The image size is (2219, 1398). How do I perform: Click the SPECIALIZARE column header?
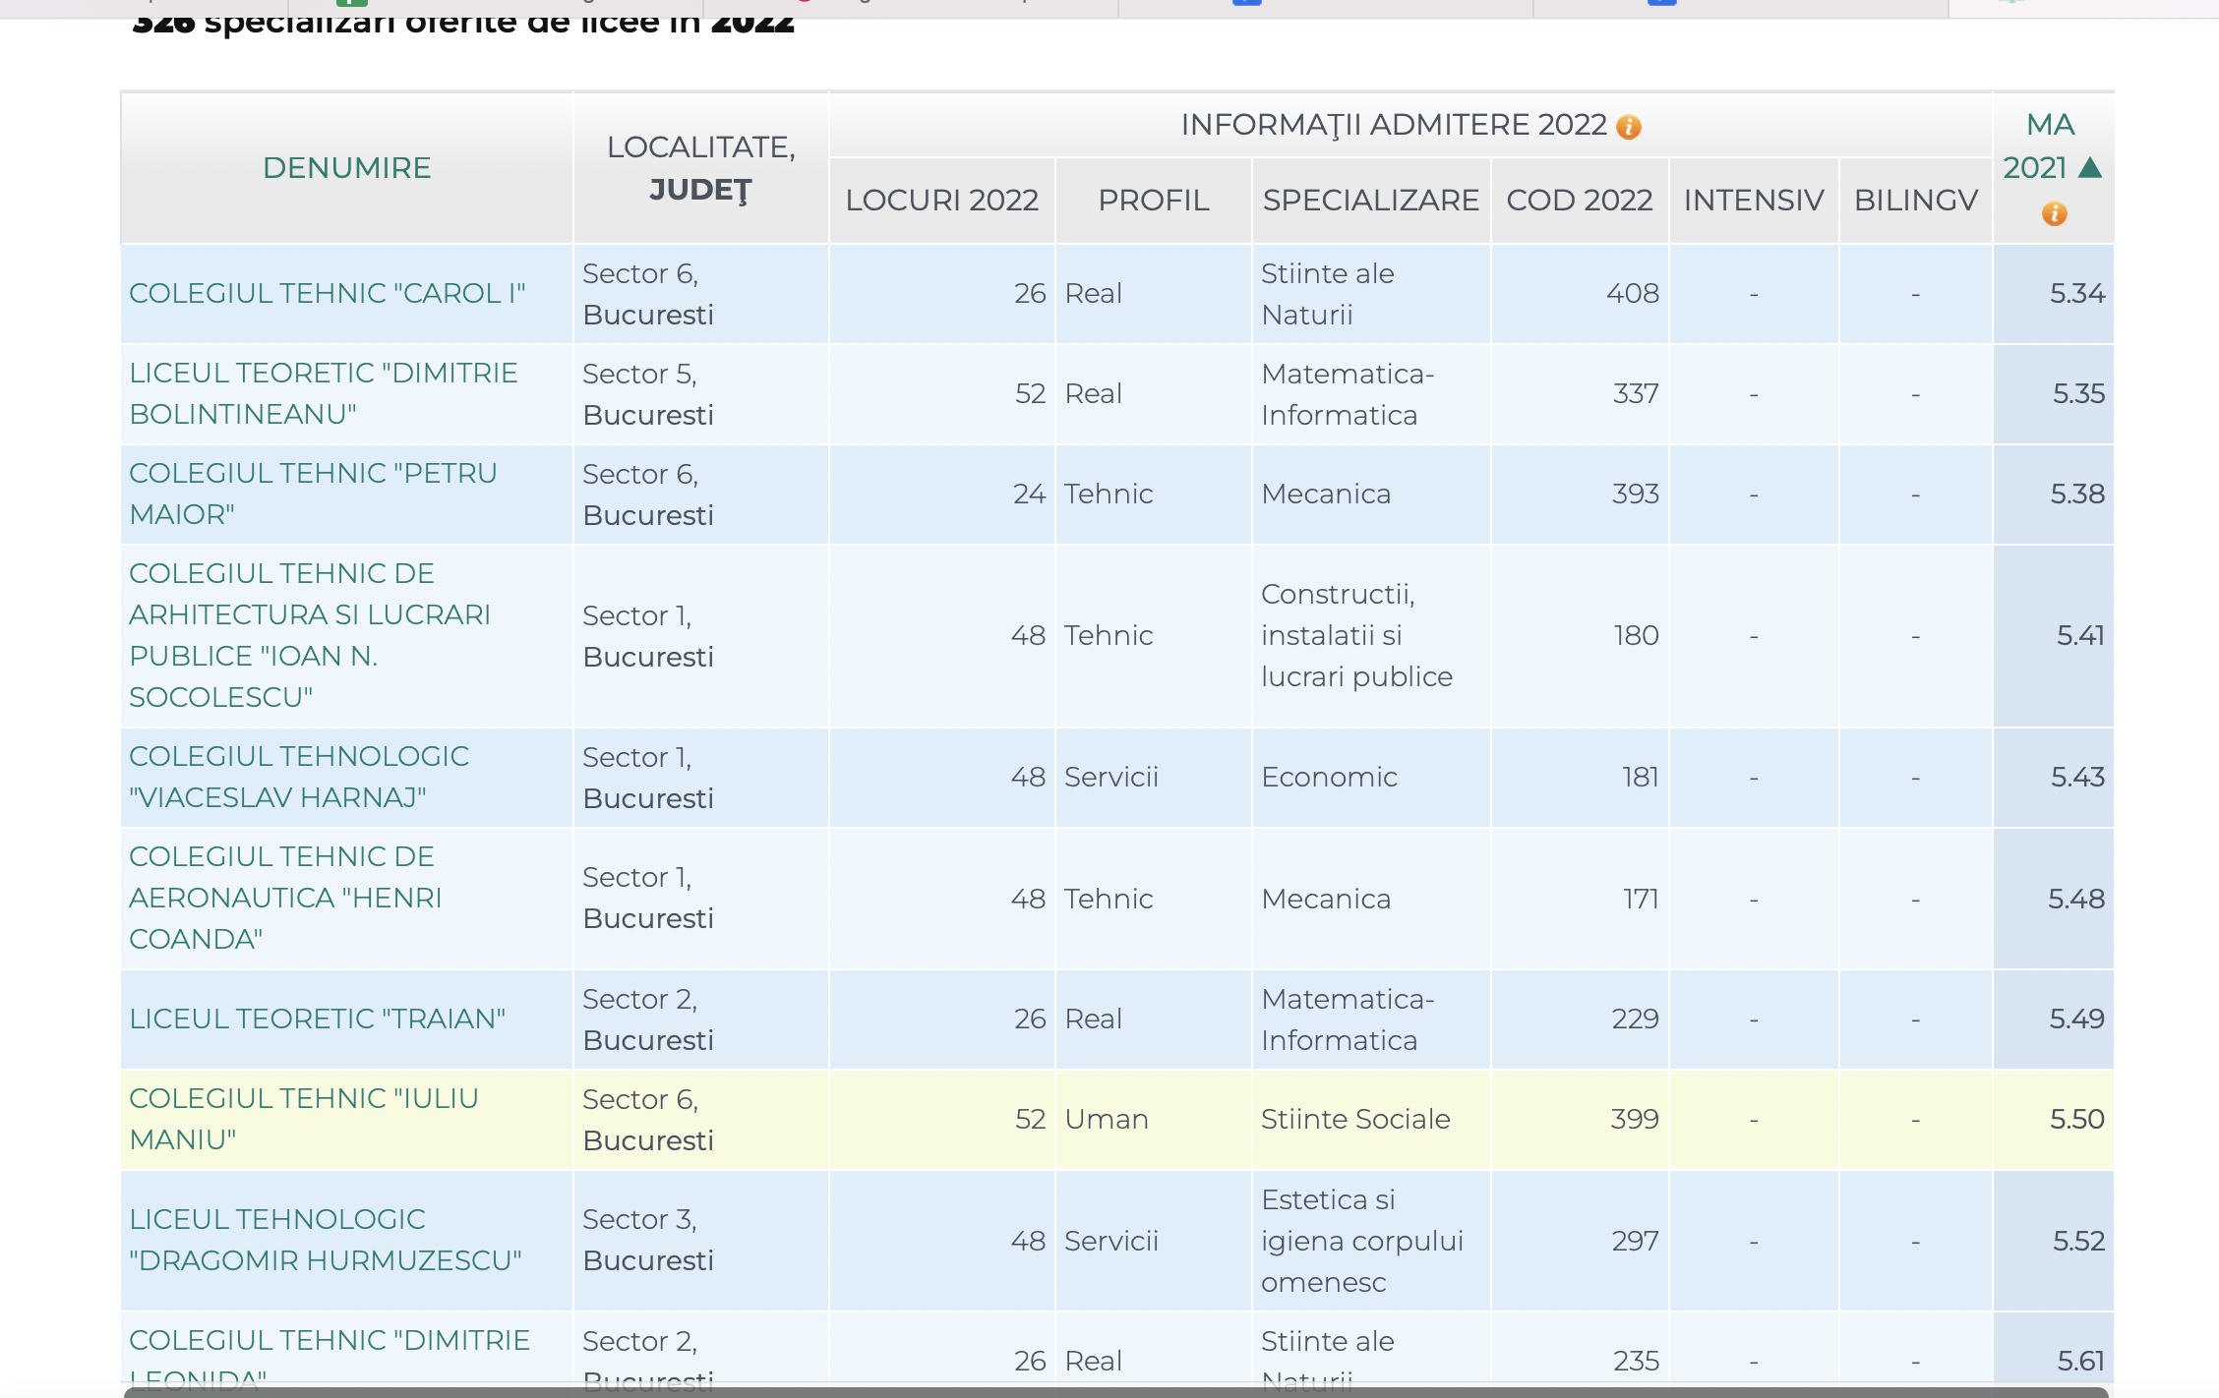click(1370, 201)
